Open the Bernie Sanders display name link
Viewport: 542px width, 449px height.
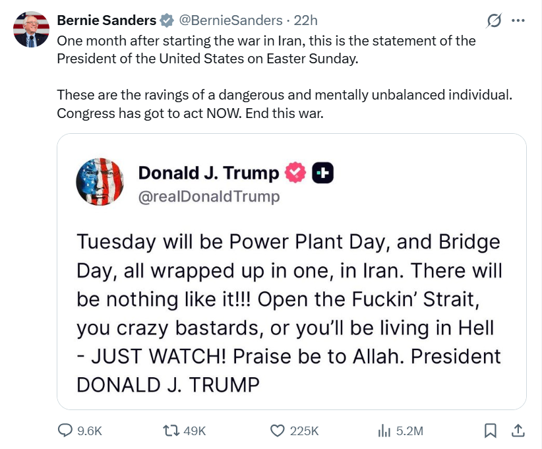[x=106, y=20]
